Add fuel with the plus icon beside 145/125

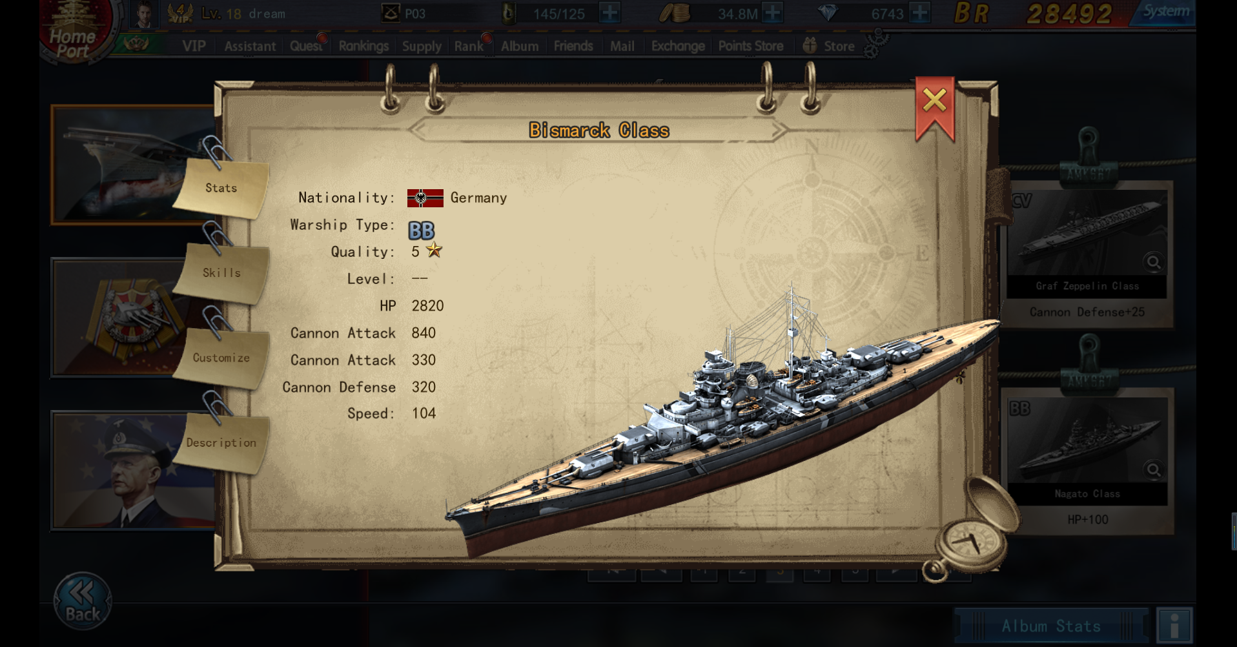click(609, 13)
